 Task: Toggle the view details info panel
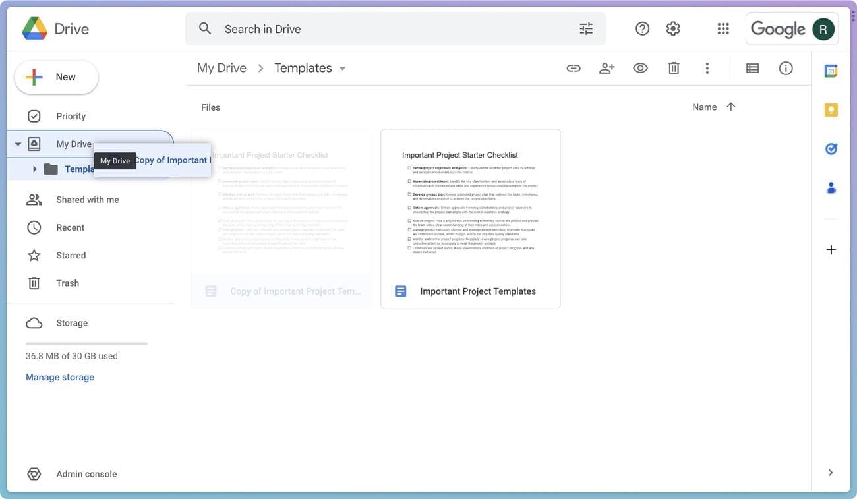tap(786, 68)
